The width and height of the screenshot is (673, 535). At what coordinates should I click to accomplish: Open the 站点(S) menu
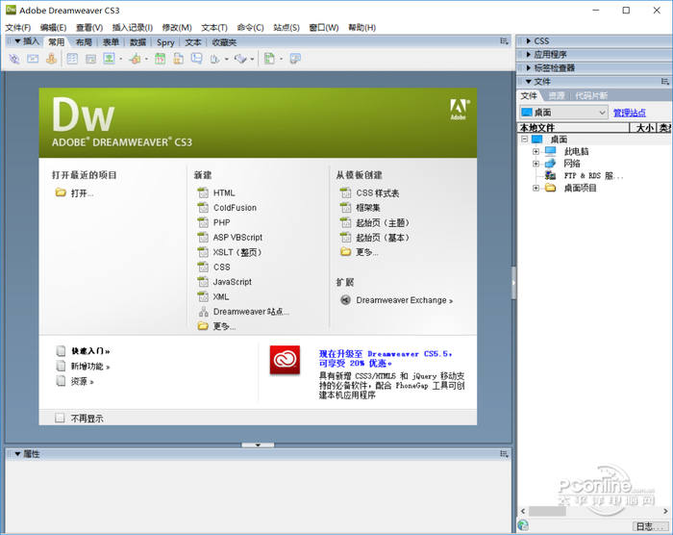287,28
